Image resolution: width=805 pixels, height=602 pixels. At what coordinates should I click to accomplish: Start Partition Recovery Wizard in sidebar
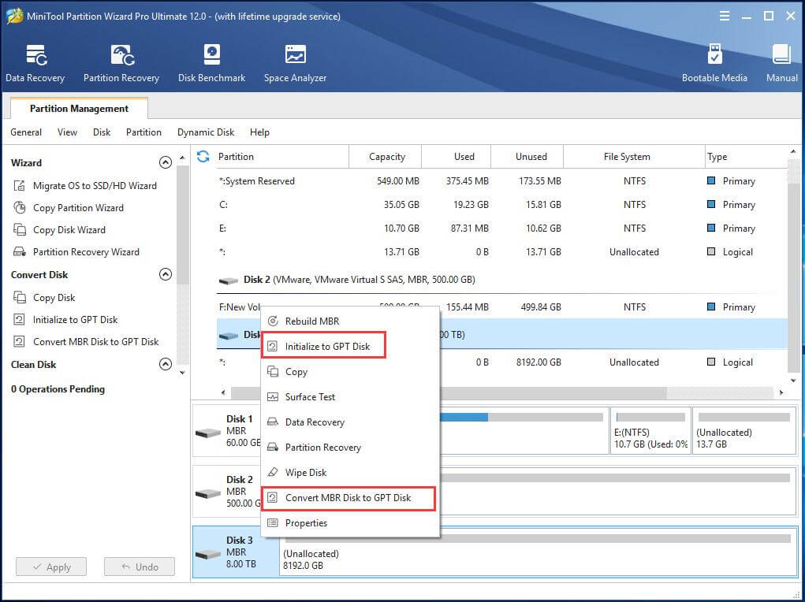(x=76, y=252)
